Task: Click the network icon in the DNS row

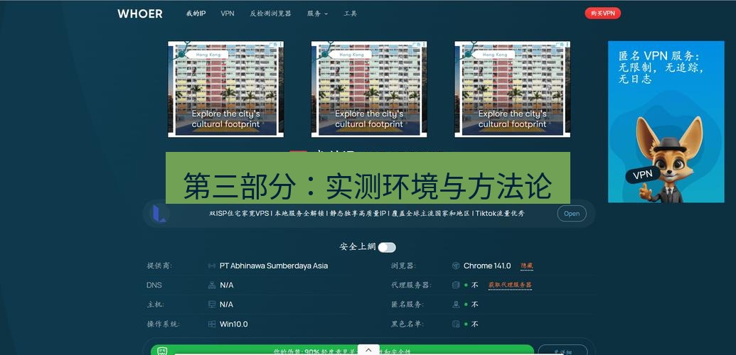Action: 212,285
